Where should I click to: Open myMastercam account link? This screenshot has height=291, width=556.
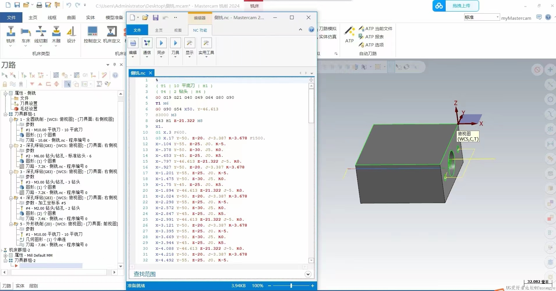(x=516, y=18)
